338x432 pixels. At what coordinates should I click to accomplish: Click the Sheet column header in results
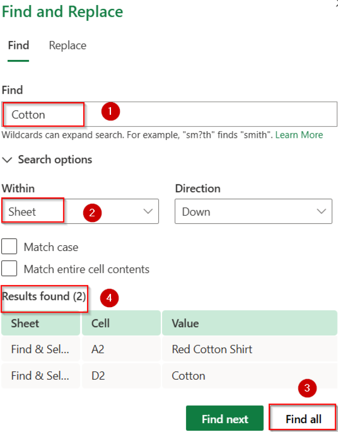pyautogui.click(x=24, y=323)
